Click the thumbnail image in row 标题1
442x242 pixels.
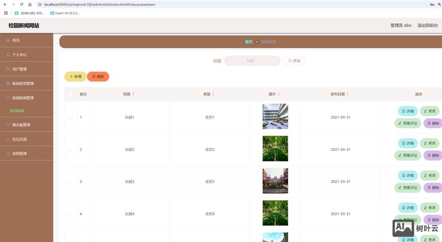click(x=275, y=116)
